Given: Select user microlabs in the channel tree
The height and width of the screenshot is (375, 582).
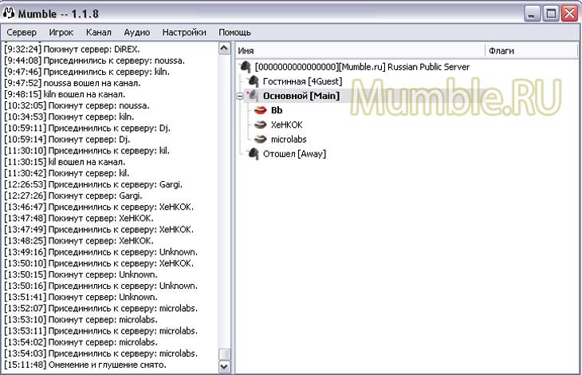Looking at the screenshot, I should click(x=289, y=139).
